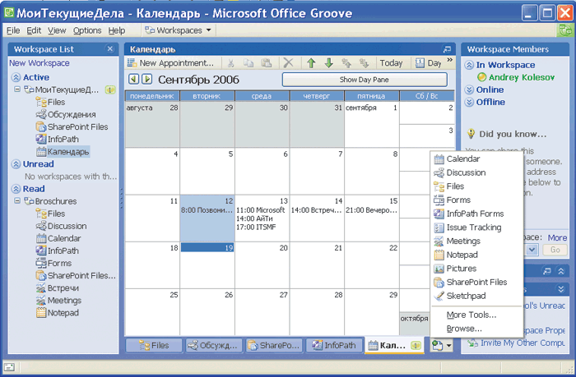Open the File menu
The height and width of the screenshot is (377, 576).
click(x=13, y=30)
